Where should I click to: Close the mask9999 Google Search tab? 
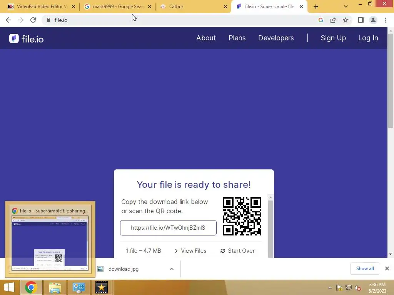coord(150,7)
